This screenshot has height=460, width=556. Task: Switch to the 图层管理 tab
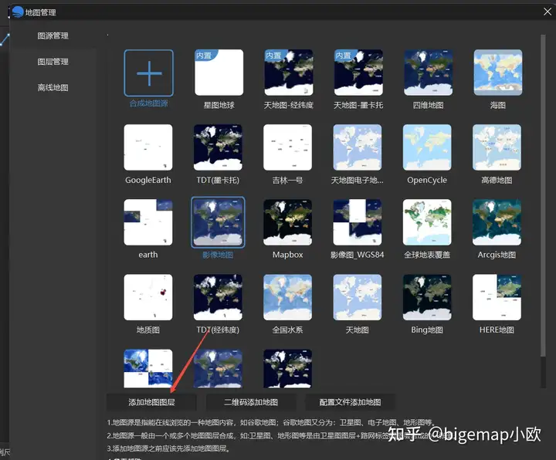click(x=53, y=62)
